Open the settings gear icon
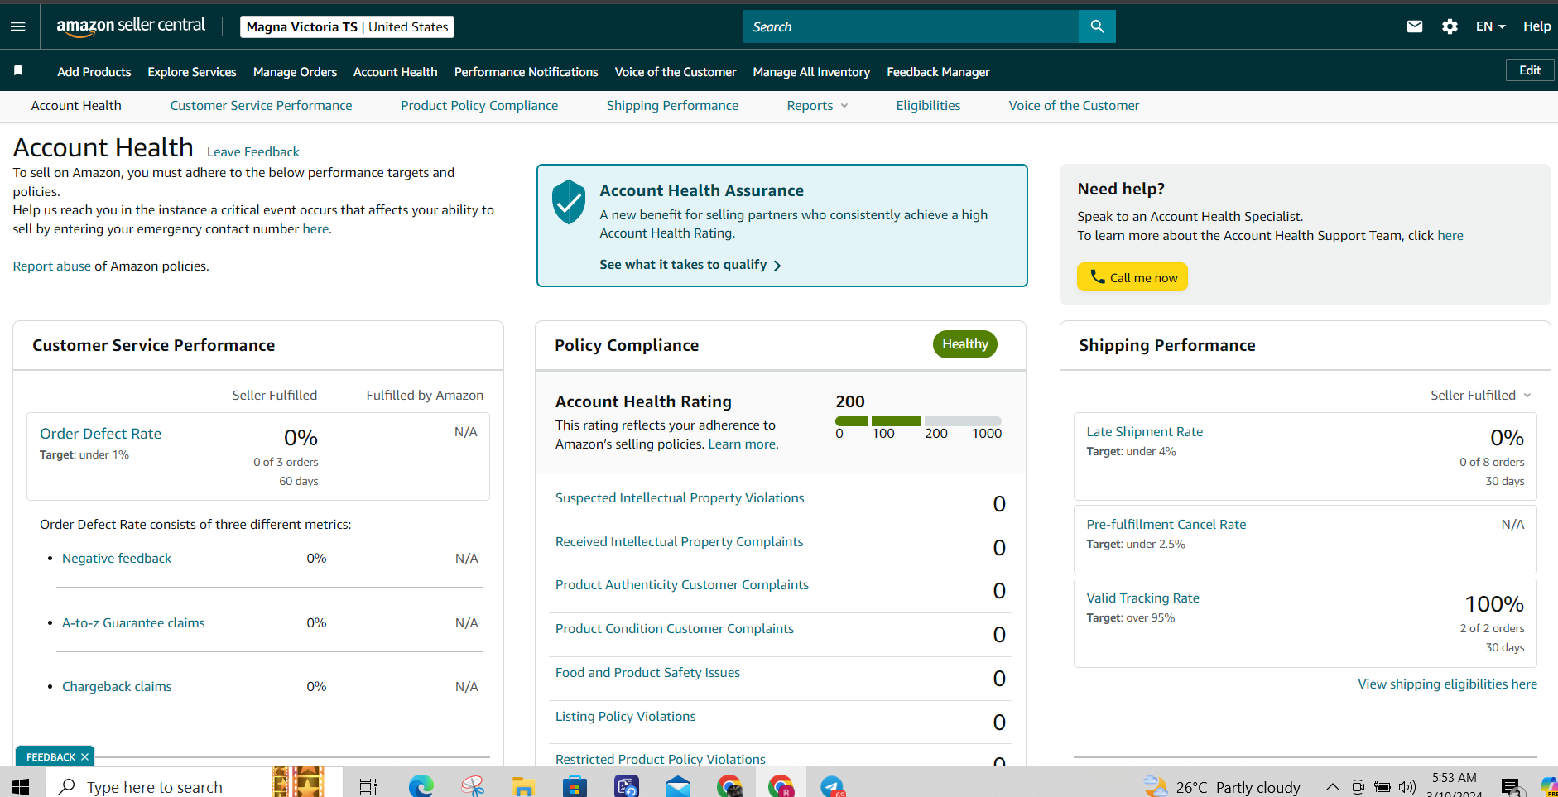The image size is (1558, 797). coord(1450,26)
